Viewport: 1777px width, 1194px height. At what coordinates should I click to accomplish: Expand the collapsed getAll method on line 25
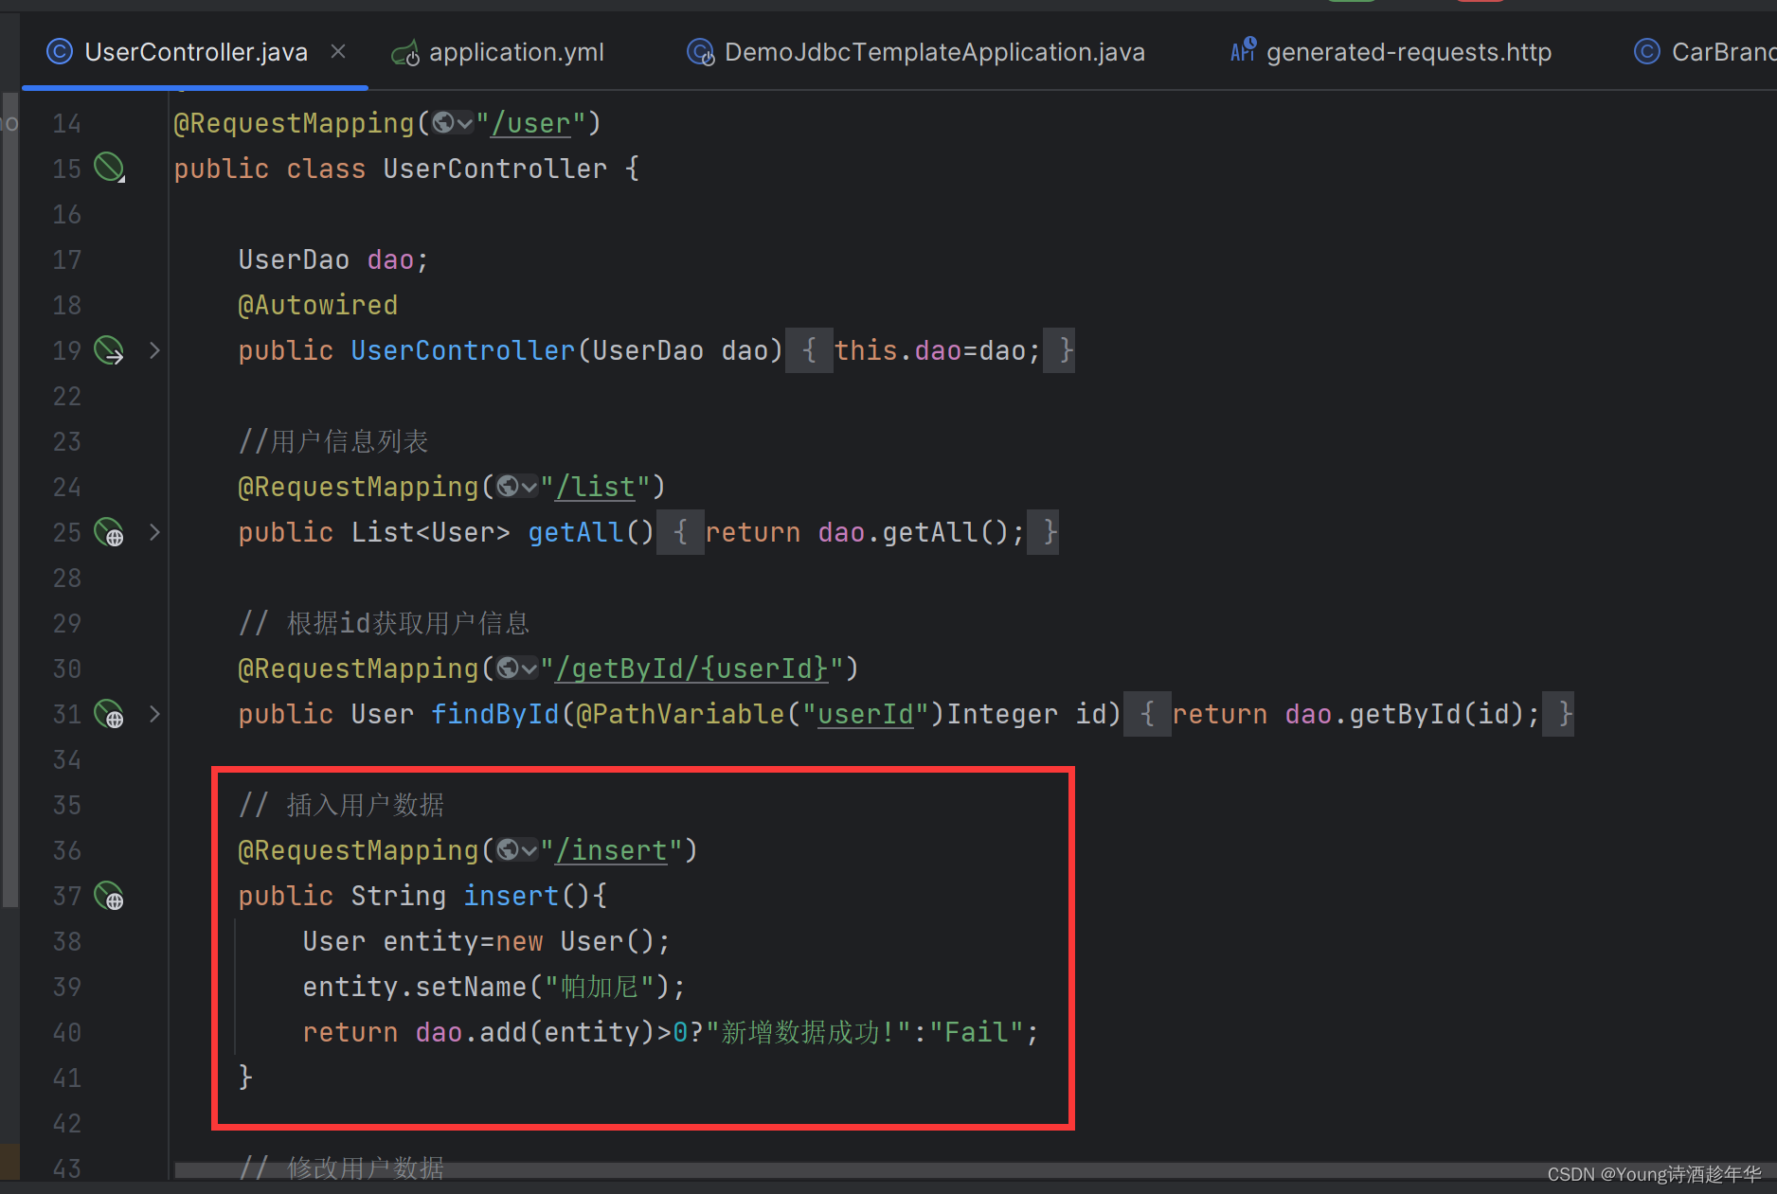(154, 532)
